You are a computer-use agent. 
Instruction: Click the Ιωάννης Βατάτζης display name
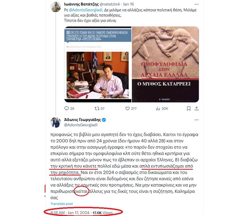[x=81, y=4]
